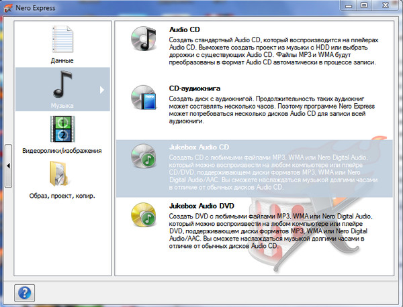Collapse the side panel using left arrow handle
403x307 pixels.
coord(8,166)
